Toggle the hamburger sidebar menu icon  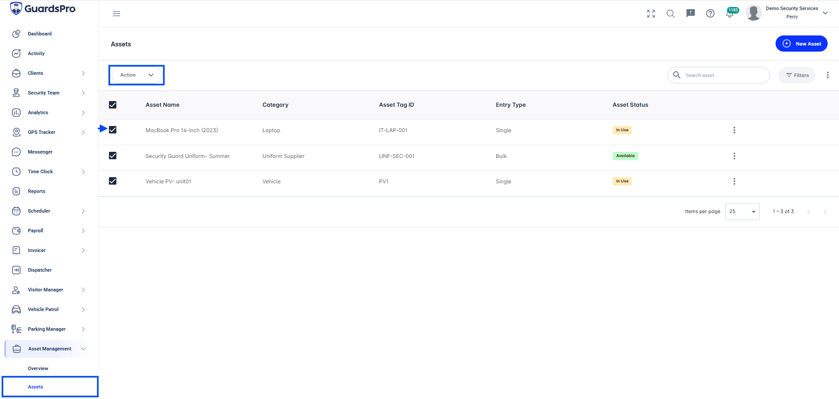(x=116, y=14)
